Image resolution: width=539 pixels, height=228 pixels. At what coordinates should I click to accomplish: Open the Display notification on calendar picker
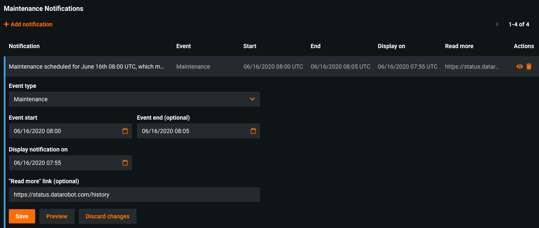(x=125, y=163)
